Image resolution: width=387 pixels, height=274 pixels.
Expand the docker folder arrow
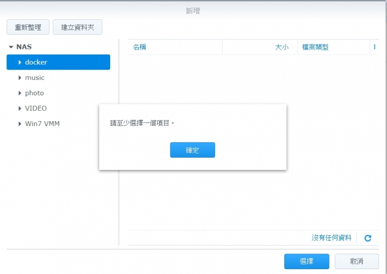pos(20,62)
